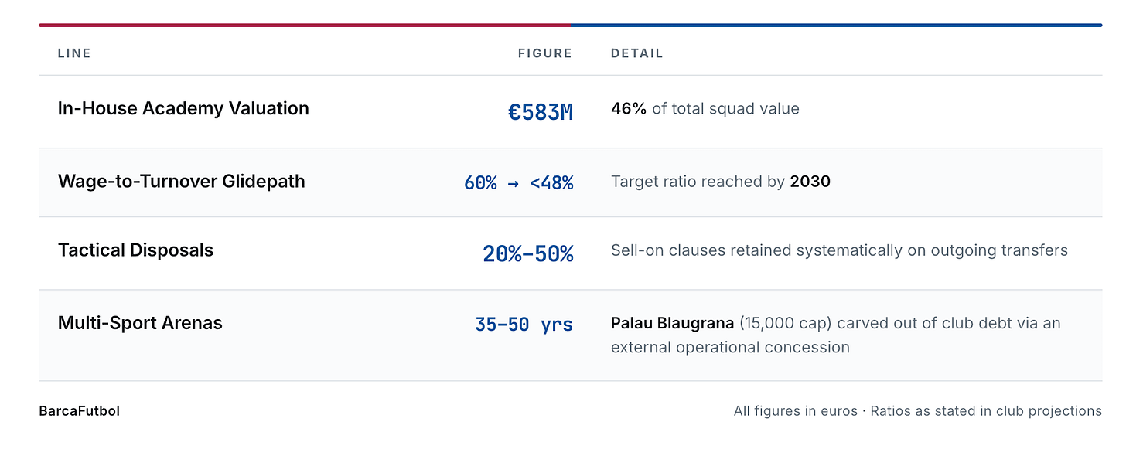Screen dimensions: 1126x449
Task: Select the Wage-to-Turnover Glidepath row label
Action: coord(182,182)
